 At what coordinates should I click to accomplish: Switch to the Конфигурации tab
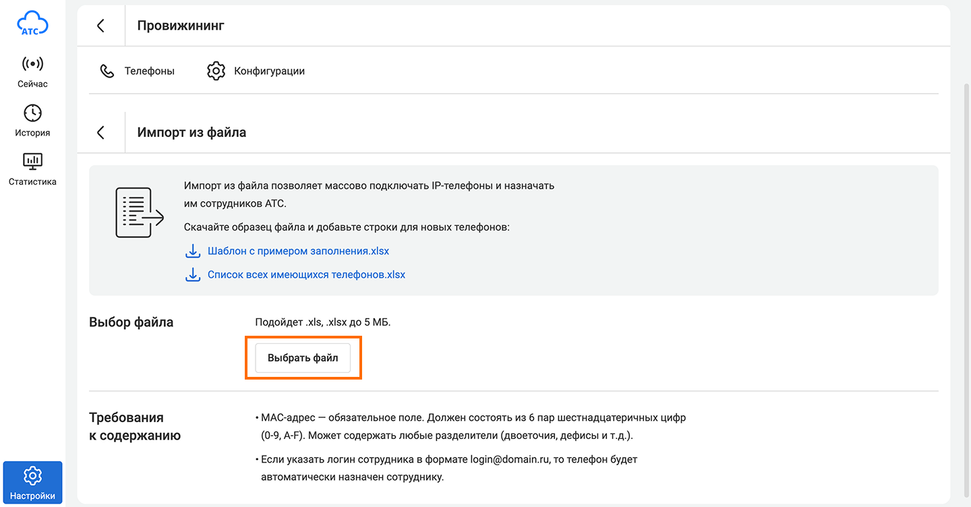[x=269, y=71]
